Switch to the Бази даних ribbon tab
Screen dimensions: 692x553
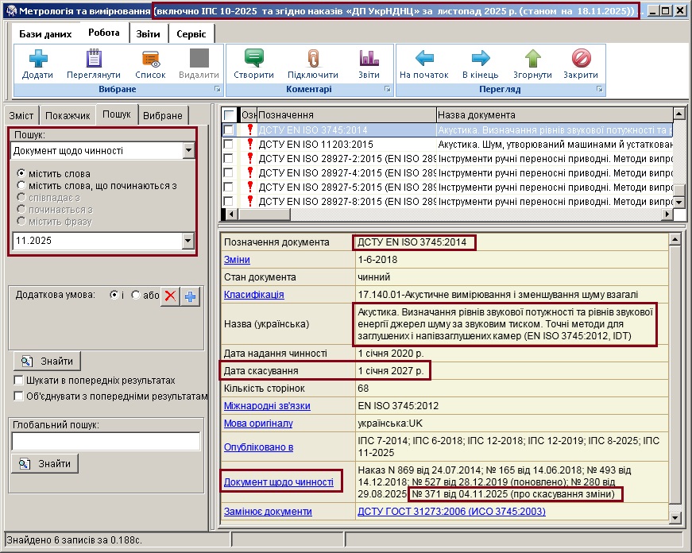click(45, 34)
